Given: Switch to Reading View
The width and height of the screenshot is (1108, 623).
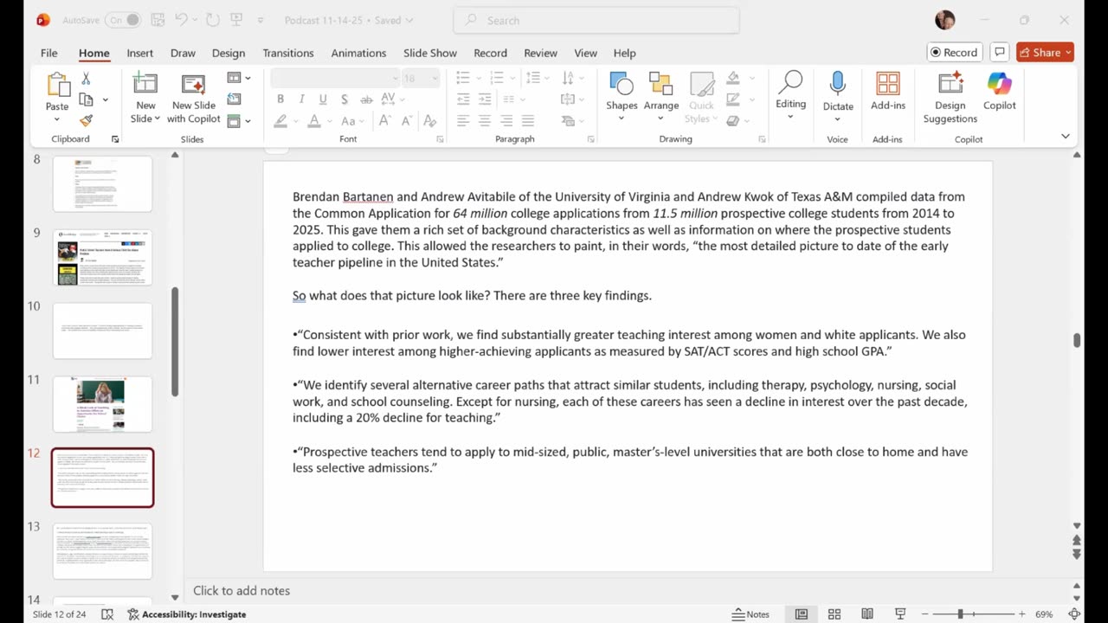Looking at the screenshot, I should click(867, 614).
